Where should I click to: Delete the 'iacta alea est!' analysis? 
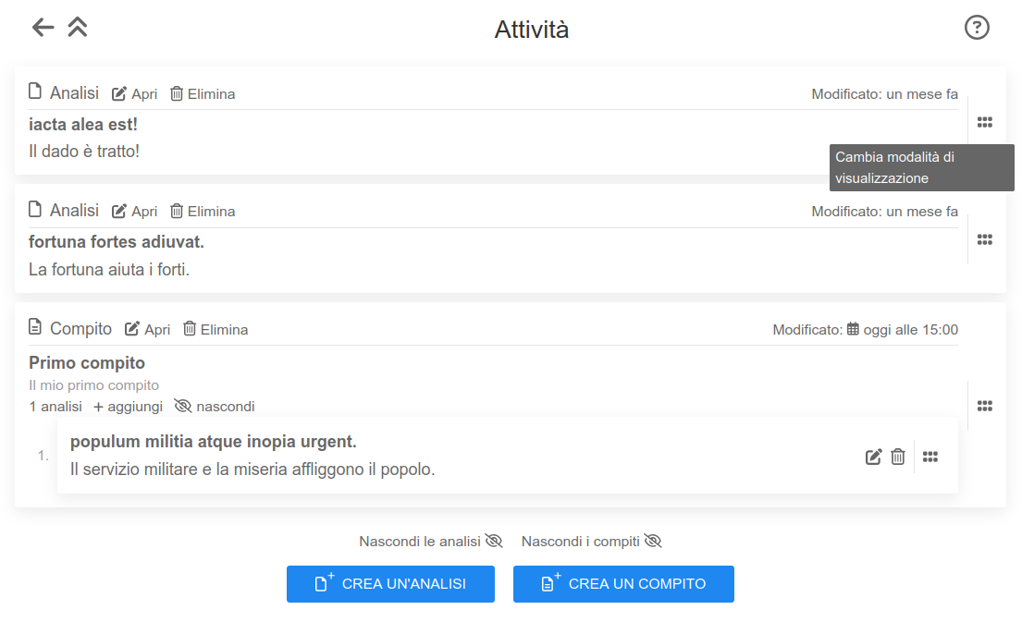(203, 93)
